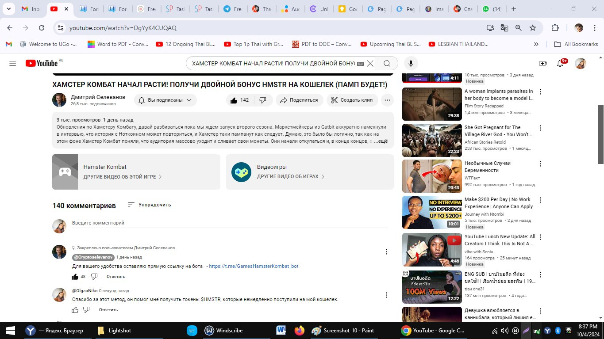Screen dimensions: 604x339
Task: Switch to the "Unl" browser tab
Action: [320, 9]
